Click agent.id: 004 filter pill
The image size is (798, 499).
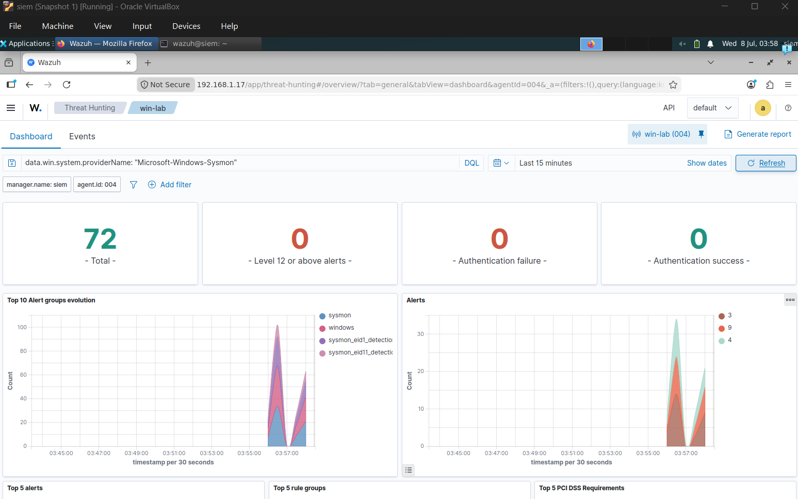click(x=97, y=185)
